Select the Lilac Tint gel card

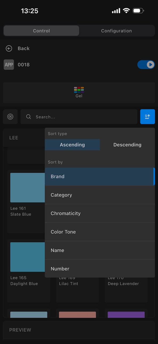pyautogui.click(x=78, y=290)
